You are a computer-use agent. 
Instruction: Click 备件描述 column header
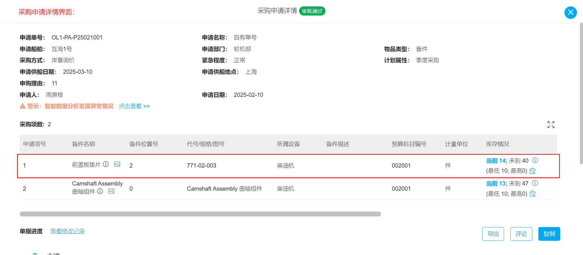coord(338,144)
